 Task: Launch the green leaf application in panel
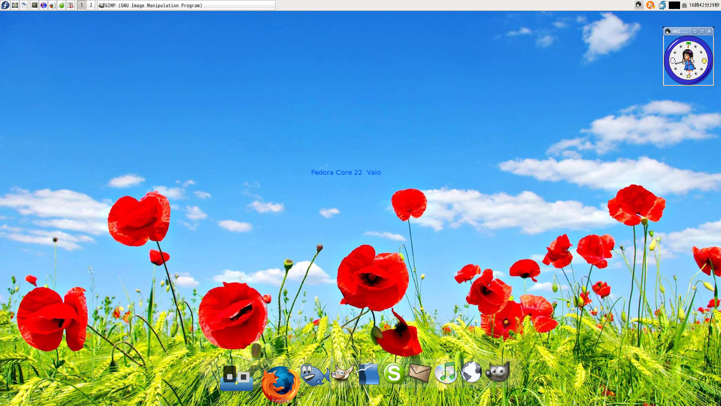click(62, 5)
